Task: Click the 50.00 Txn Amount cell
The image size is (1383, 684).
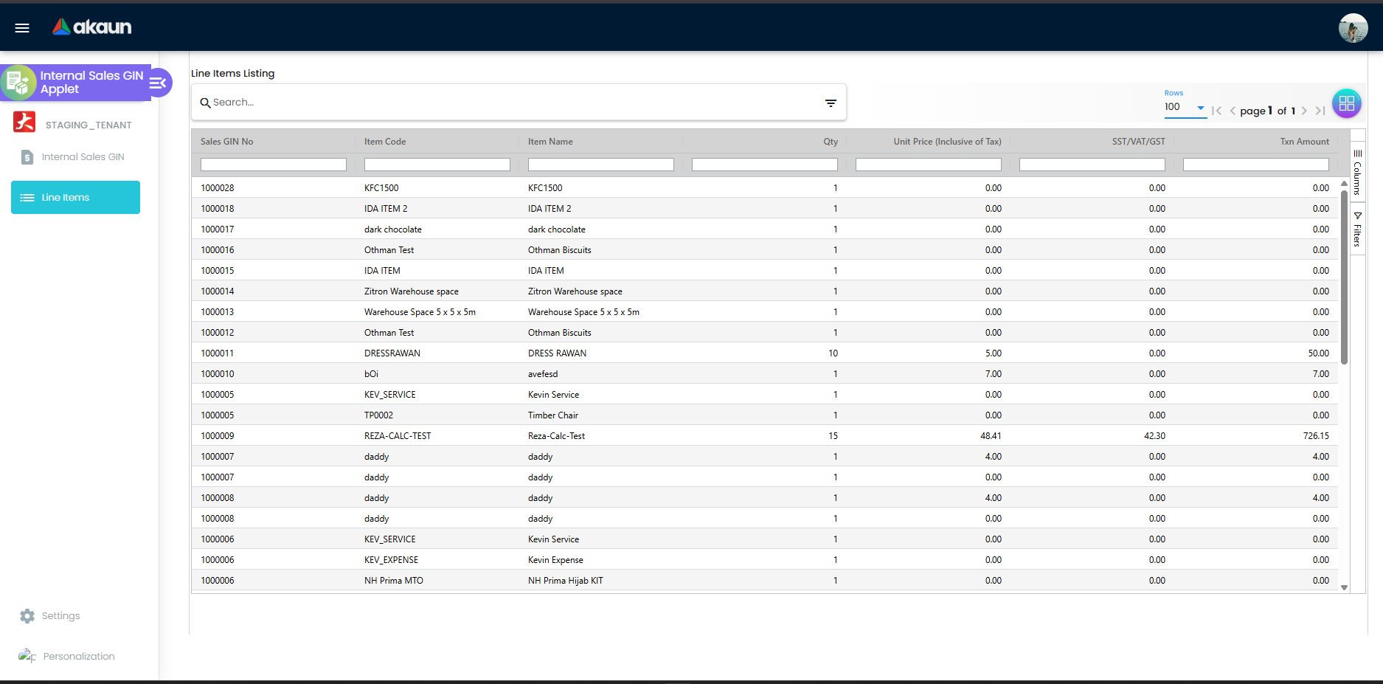Action: (1319, 353)
